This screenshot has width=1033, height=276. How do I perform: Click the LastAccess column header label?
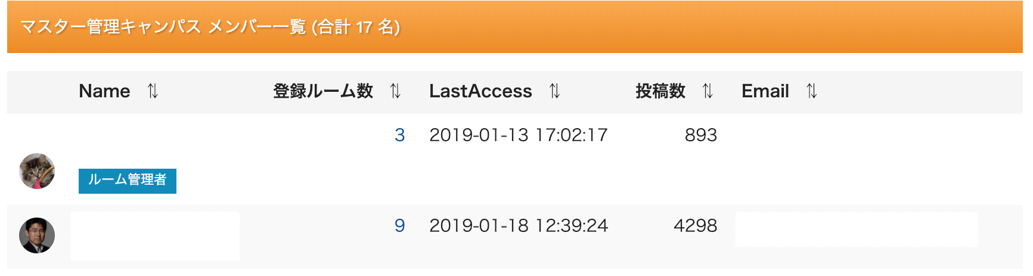click(x=480, y=91)
